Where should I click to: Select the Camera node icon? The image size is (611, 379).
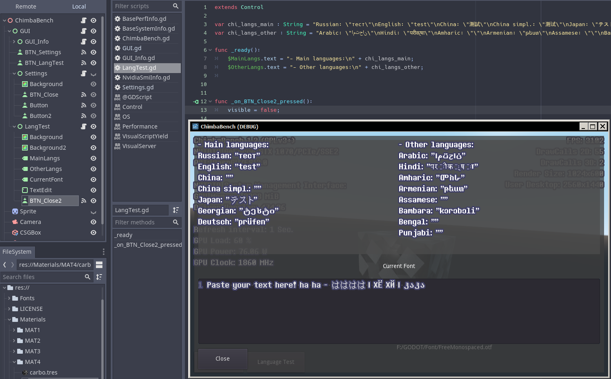15,222
